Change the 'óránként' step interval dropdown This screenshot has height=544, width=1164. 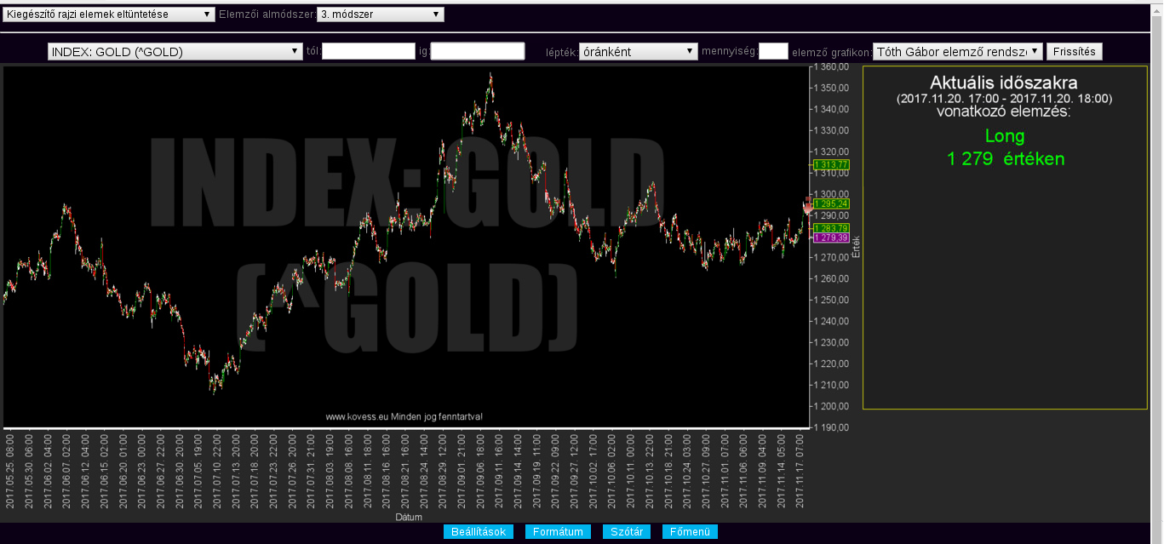(x=638, y=52)
